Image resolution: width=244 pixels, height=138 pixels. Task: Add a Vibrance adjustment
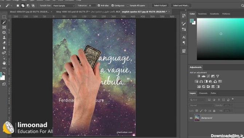click(217, 76)
